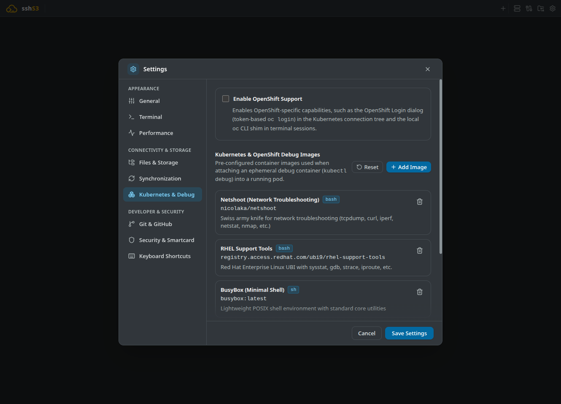Click the Synchronization arrows icon in the sidebar
Screen dimensions: 561x404
coord(132,178)
